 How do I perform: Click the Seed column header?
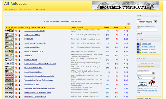point(116,28)
